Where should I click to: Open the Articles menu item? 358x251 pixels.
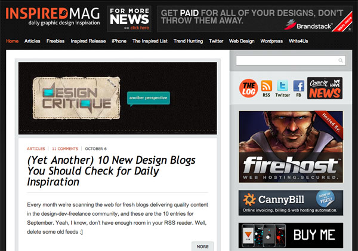pos(32,41)
